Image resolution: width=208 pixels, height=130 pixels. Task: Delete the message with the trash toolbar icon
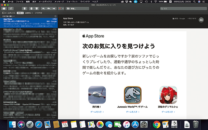pos(31,9)
